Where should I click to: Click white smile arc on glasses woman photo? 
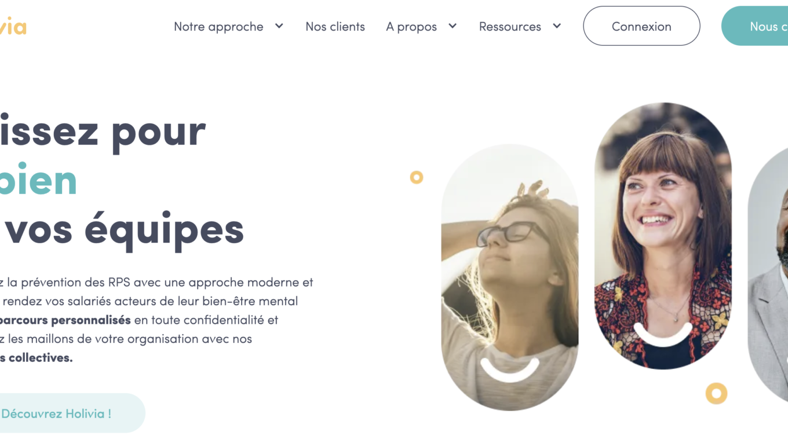pyautogui.click(x=510, y=371)
